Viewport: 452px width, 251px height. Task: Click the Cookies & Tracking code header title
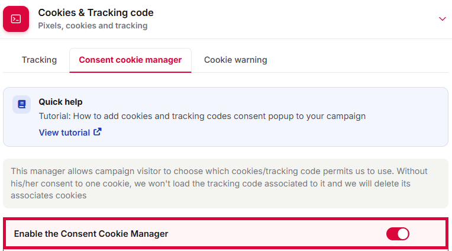pos(96,12)
